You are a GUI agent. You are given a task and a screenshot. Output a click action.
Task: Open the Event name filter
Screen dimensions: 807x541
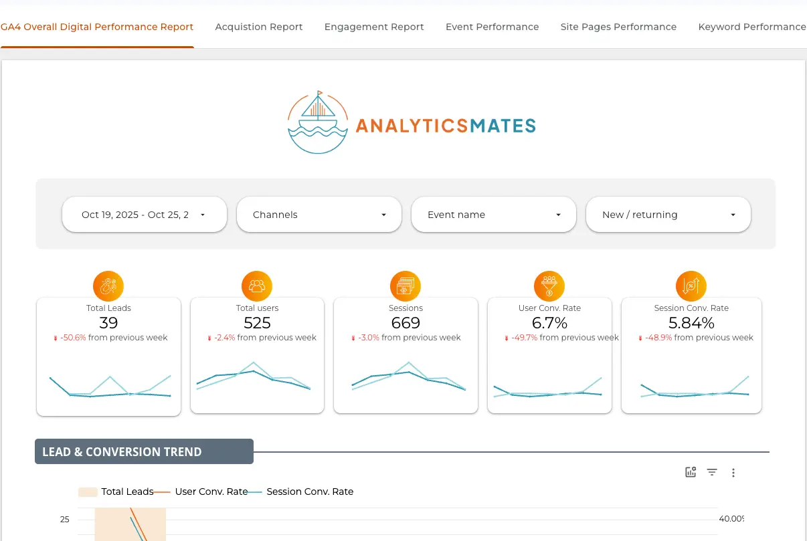pos(493,214)
